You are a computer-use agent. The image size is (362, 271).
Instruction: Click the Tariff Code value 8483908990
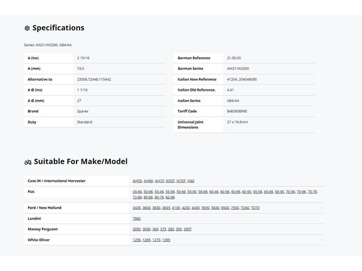[x=237, y=111]
